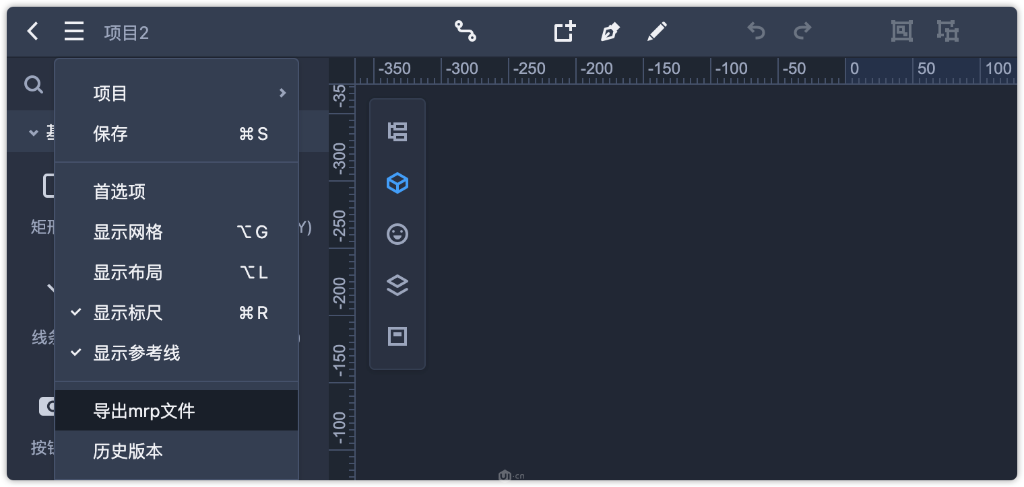Click the add new page icon
The height and width of the screenshot is (487, 1024).
[x=565, y=32]
